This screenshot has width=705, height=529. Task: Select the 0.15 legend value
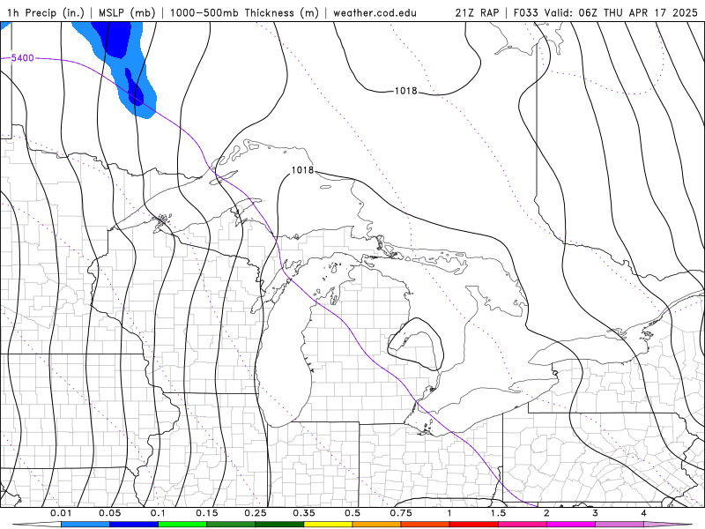[x=207, y=513]
